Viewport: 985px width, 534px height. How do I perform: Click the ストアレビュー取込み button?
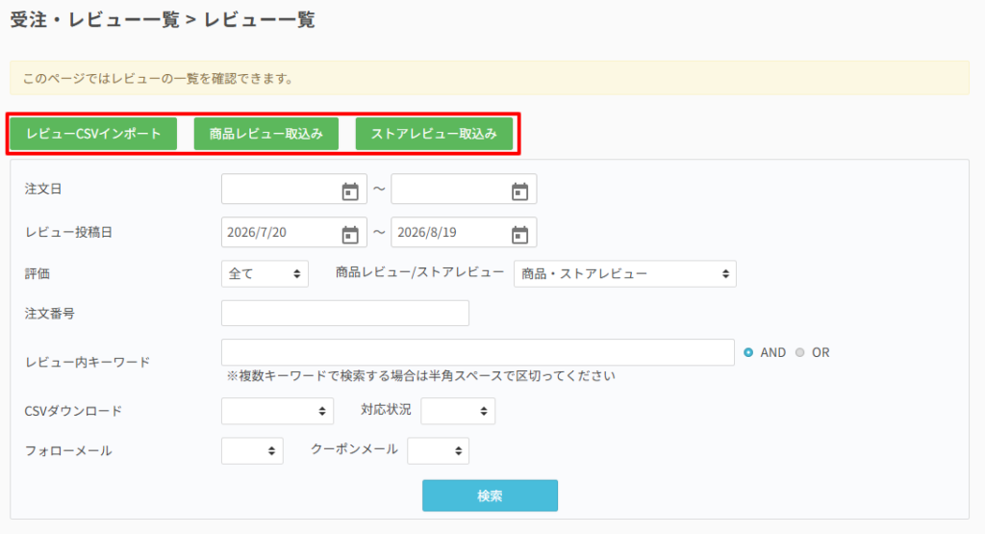click(434, 134)
